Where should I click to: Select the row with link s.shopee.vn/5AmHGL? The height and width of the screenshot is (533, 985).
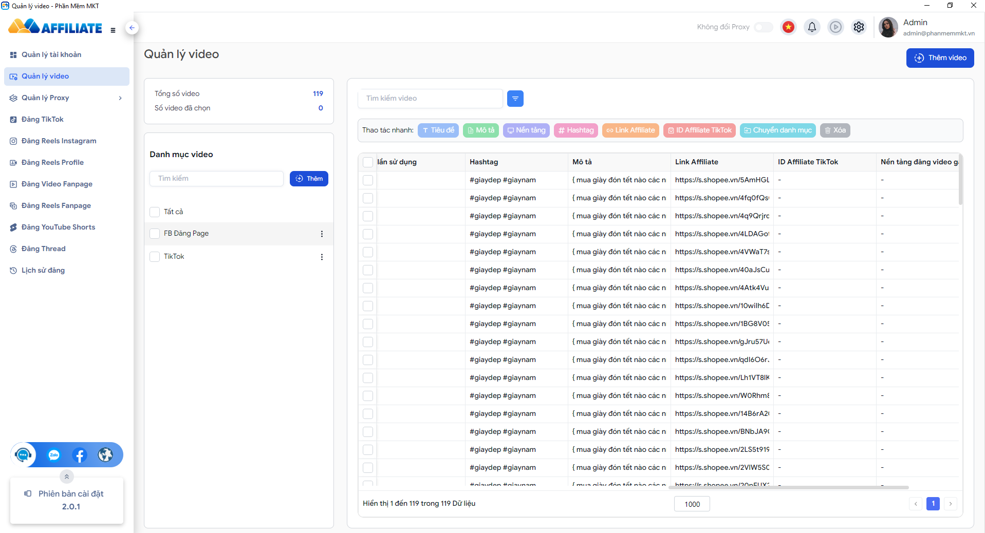pyautogui.click(x=368, y=180)
